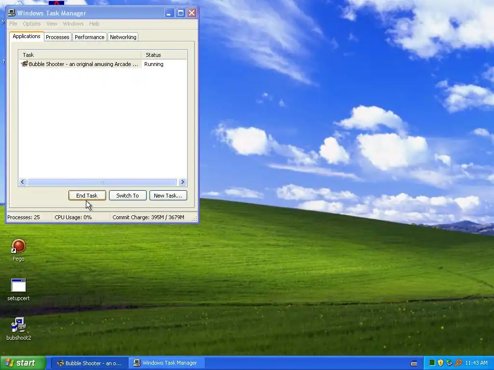Open the Pego desktop shortcut icon
The width and height of the screenshot is (494, 370).
(x=18, y=246)
